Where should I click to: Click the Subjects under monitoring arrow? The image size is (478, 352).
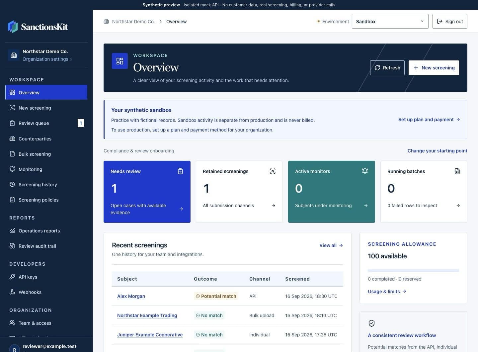[366, 206]
